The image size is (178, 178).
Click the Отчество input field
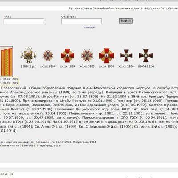(81, 21)
